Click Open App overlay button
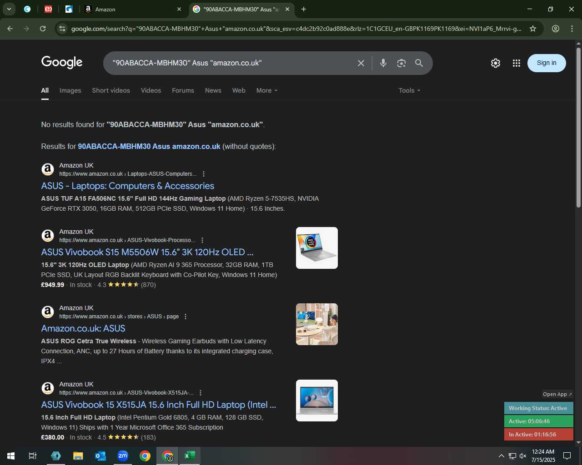The height and width of the screenshot is (465, 582). click(x=557, y=394)
